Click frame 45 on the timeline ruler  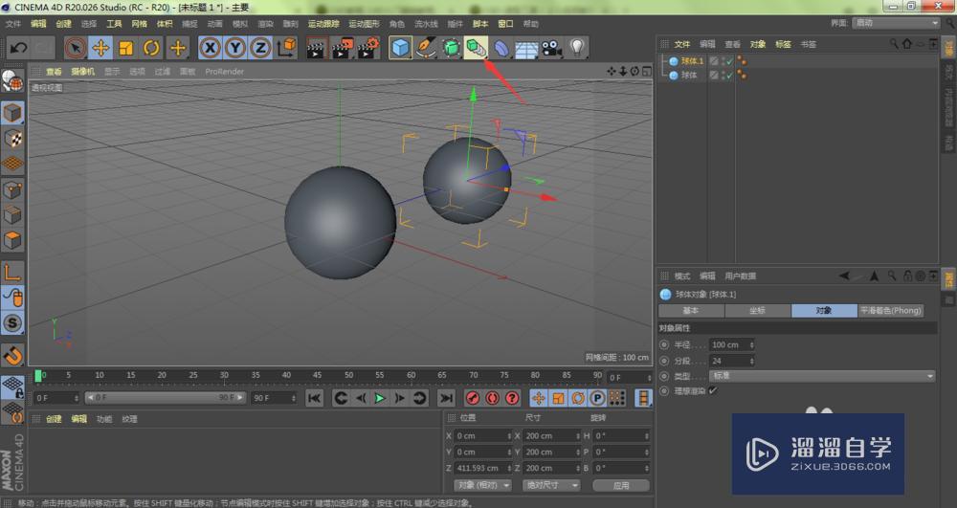click(x=318, y=375)
